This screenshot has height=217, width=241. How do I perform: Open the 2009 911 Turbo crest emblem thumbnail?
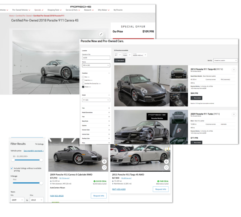[x=179, y=130]
